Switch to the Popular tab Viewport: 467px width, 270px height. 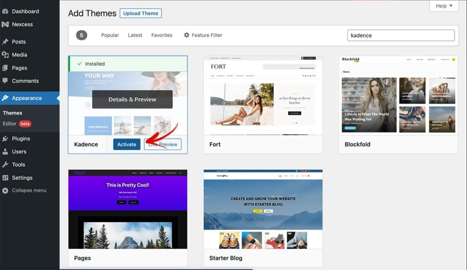[x=110, y=35]
